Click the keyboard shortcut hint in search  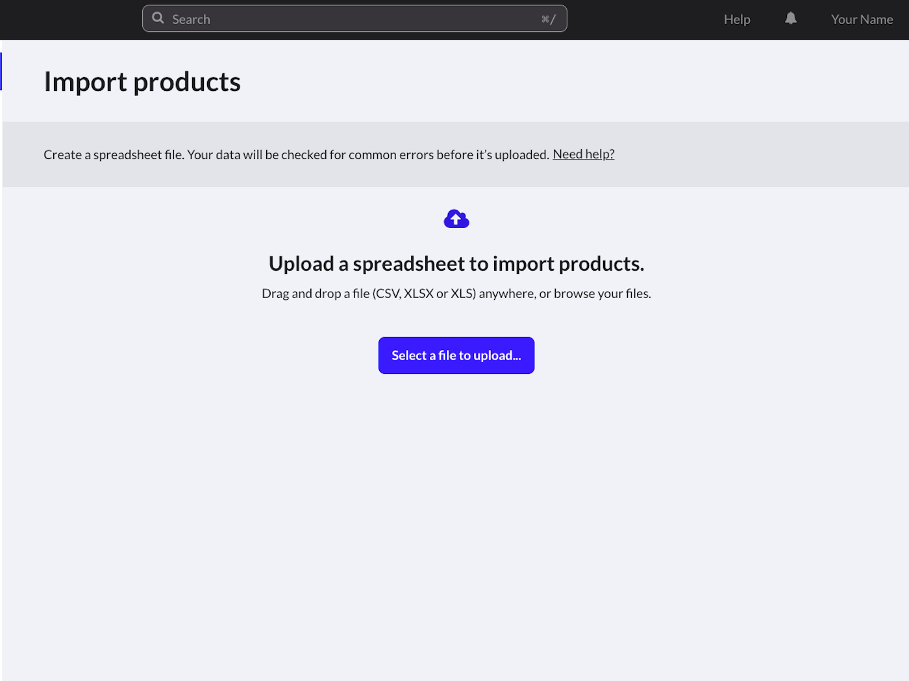point(549,19)
